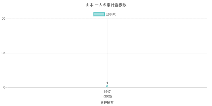Toggle the 登板数 series via legend label
The image size is (212, 106).
point(111,14)
